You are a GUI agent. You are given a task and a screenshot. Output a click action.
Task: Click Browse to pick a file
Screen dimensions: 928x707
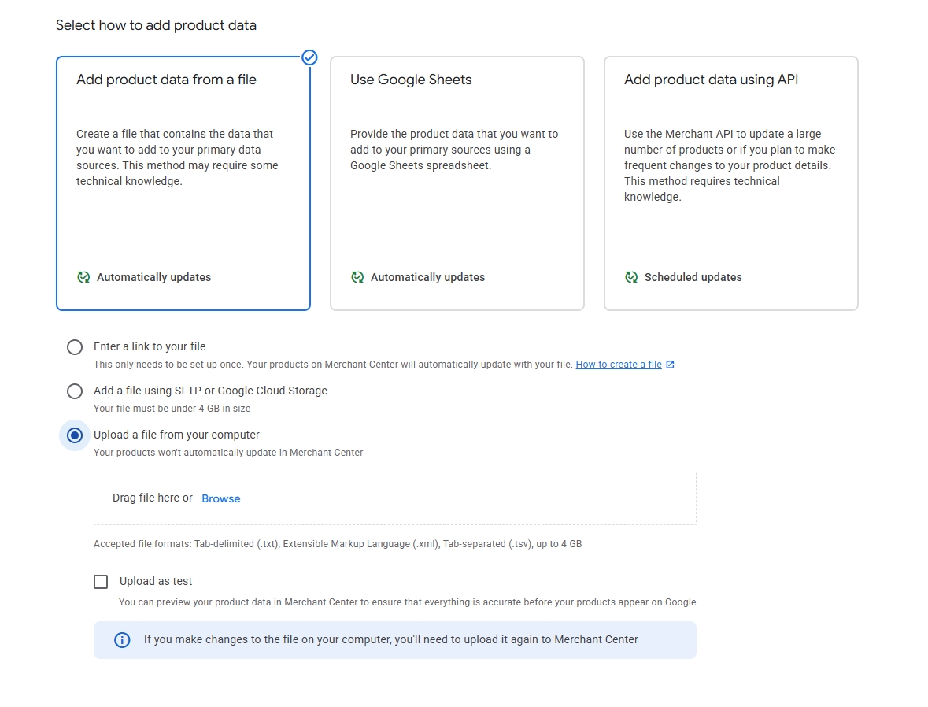[x=220, y=498]
